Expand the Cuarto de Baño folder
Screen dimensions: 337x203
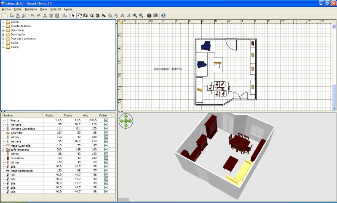point(3,26)
